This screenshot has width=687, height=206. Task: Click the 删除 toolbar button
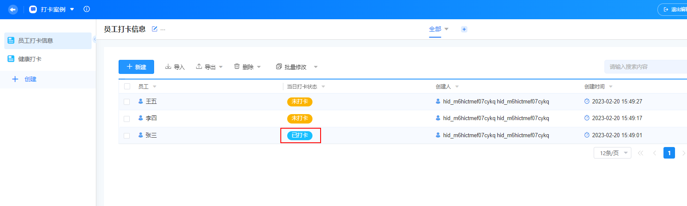coord(244,67)
